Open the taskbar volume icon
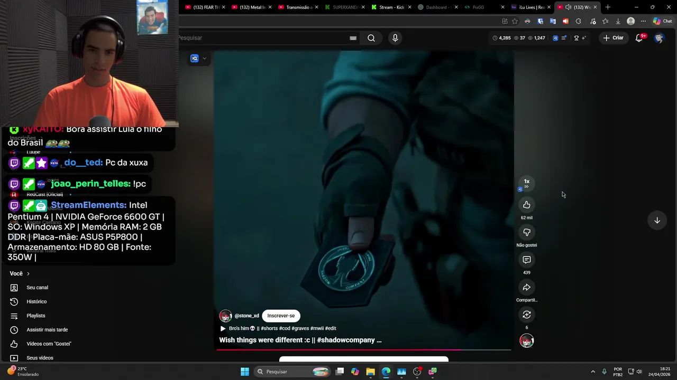Screen dimensions: 677x380 coord(639,372)
